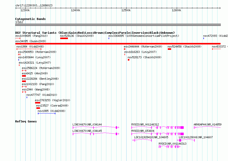
Task: Select LINC00670|NR_034144 gene label
Action: point(87,124)
